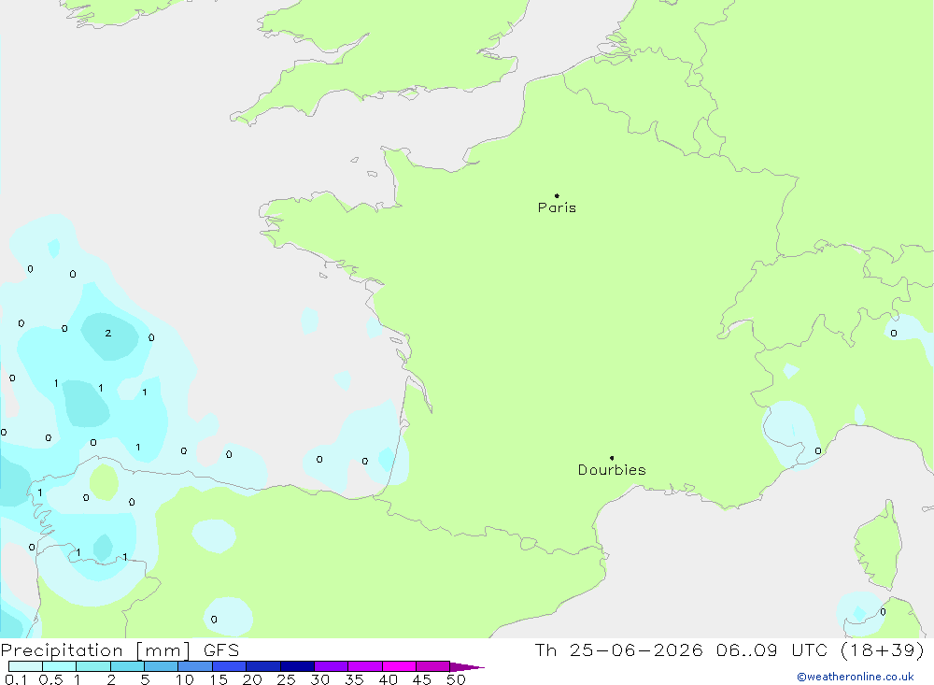934x685 pixels.
Task: Click the 'Precipitation' title word
Action: point(62,650)
